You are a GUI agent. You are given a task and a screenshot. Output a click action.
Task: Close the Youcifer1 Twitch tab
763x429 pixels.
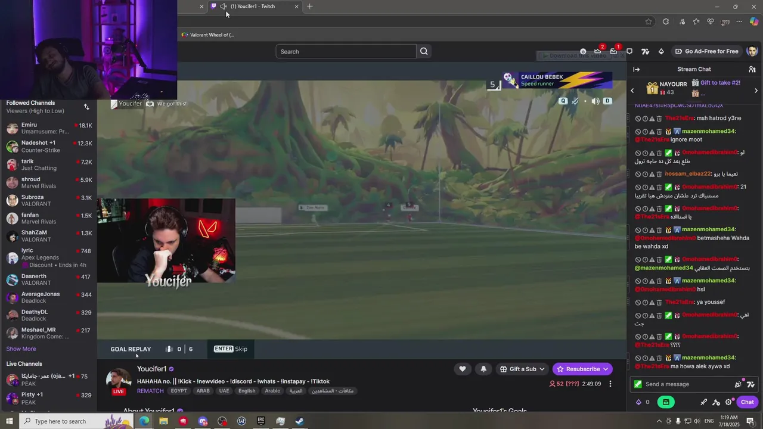pyautogui.click(x=296, y=7)
